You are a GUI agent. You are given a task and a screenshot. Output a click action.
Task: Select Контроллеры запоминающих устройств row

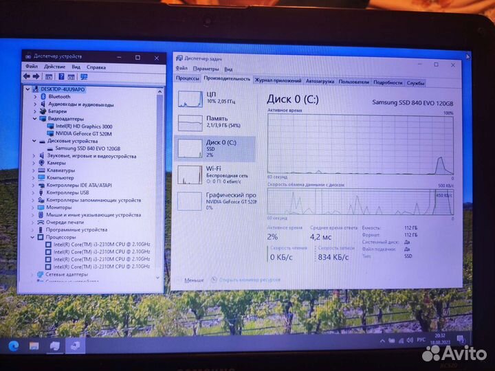point(93,200)
